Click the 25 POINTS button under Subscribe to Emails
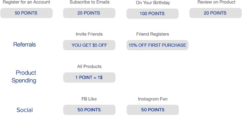This screenshot has width=242, height=128. pyautogui.click(x=89, y=13)
